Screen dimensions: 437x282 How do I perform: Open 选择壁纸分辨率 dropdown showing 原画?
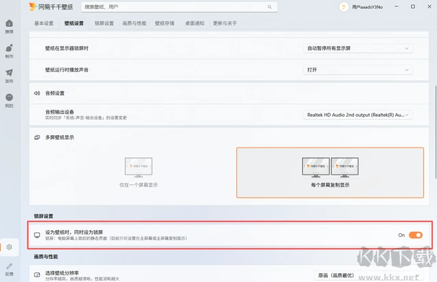[369, 275]
